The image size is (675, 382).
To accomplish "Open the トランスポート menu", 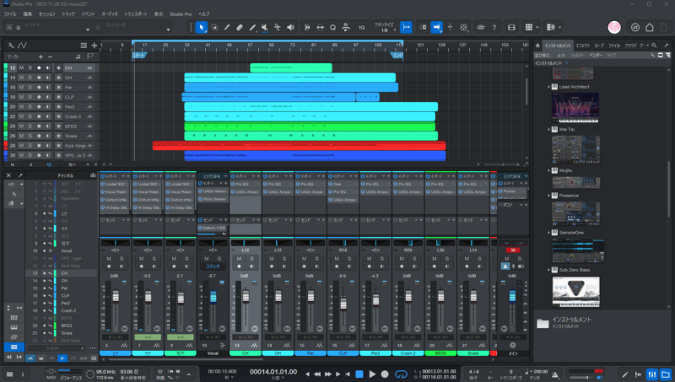I will pyautogui.click(x=134, y=14).
